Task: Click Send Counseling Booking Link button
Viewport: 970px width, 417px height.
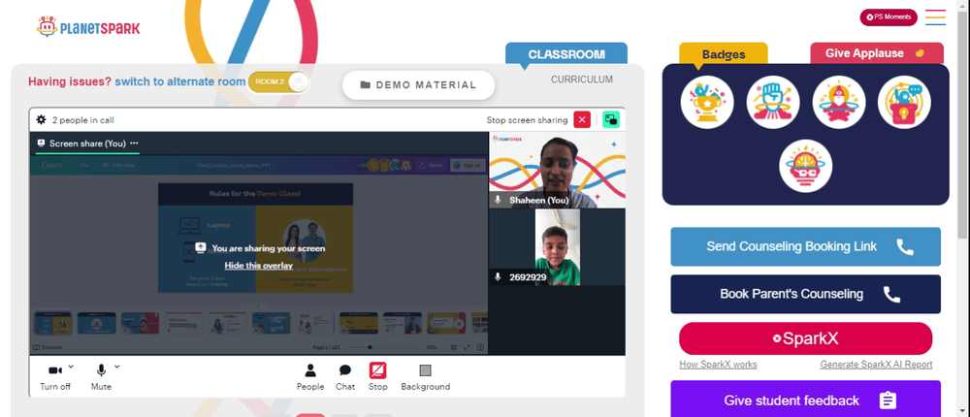Action: (805, 246)
